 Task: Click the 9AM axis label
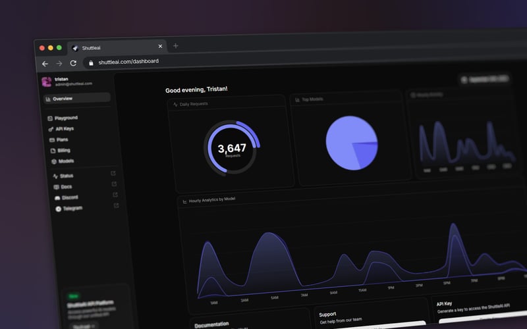[x=333, y=293]
